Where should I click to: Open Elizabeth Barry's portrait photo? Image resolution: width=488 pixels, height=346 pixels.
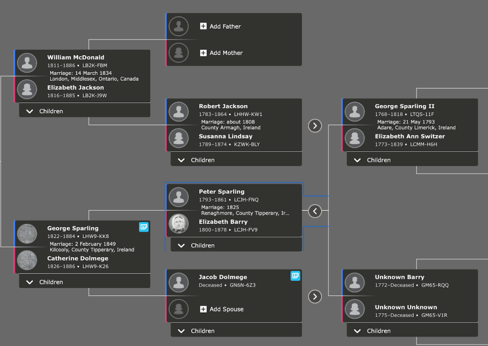click(179, 224)
